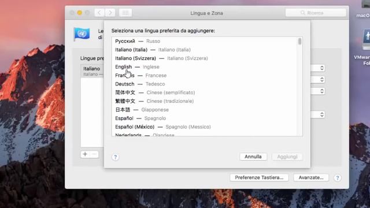Select Cinese (semplificato) language row

pyautogui.click(x=204, y=92)
